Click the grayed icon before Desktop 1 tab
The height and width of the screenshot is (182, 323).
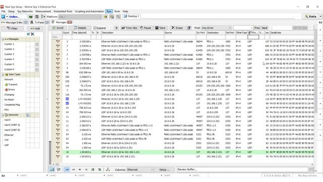[x=118, y=17]
